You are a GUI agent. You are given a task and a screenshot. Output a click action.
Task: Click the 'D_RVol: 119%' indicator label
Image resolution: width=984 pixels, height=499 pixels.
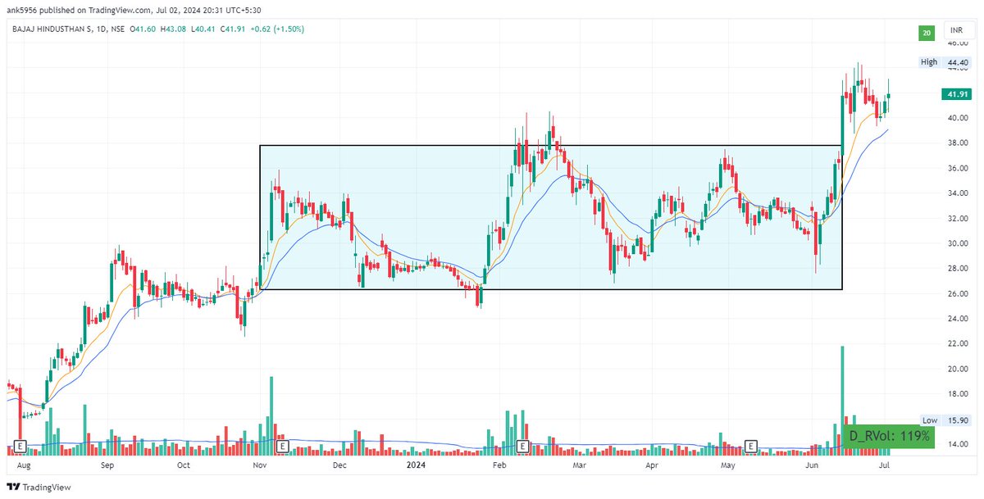(x=890, y=436)
